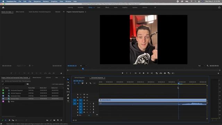This screenshot has width=222, height=125.
Task: Toggle V1 track output eye
Action: (x=87, y=100)
